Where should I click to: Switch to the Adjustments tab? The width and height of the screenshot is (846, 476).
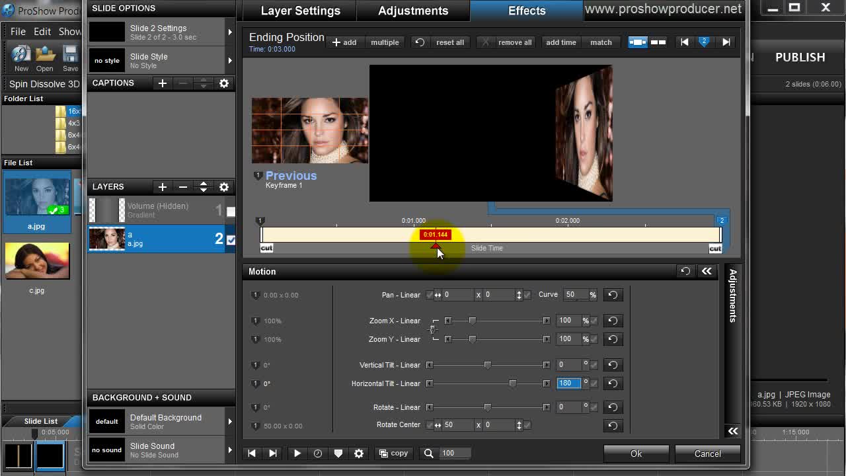click(413, 11)
